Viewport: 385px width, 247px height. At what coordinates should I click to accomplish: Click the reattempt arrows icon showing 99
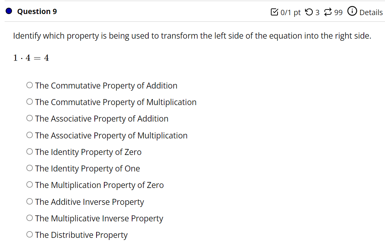click(328, 12)
